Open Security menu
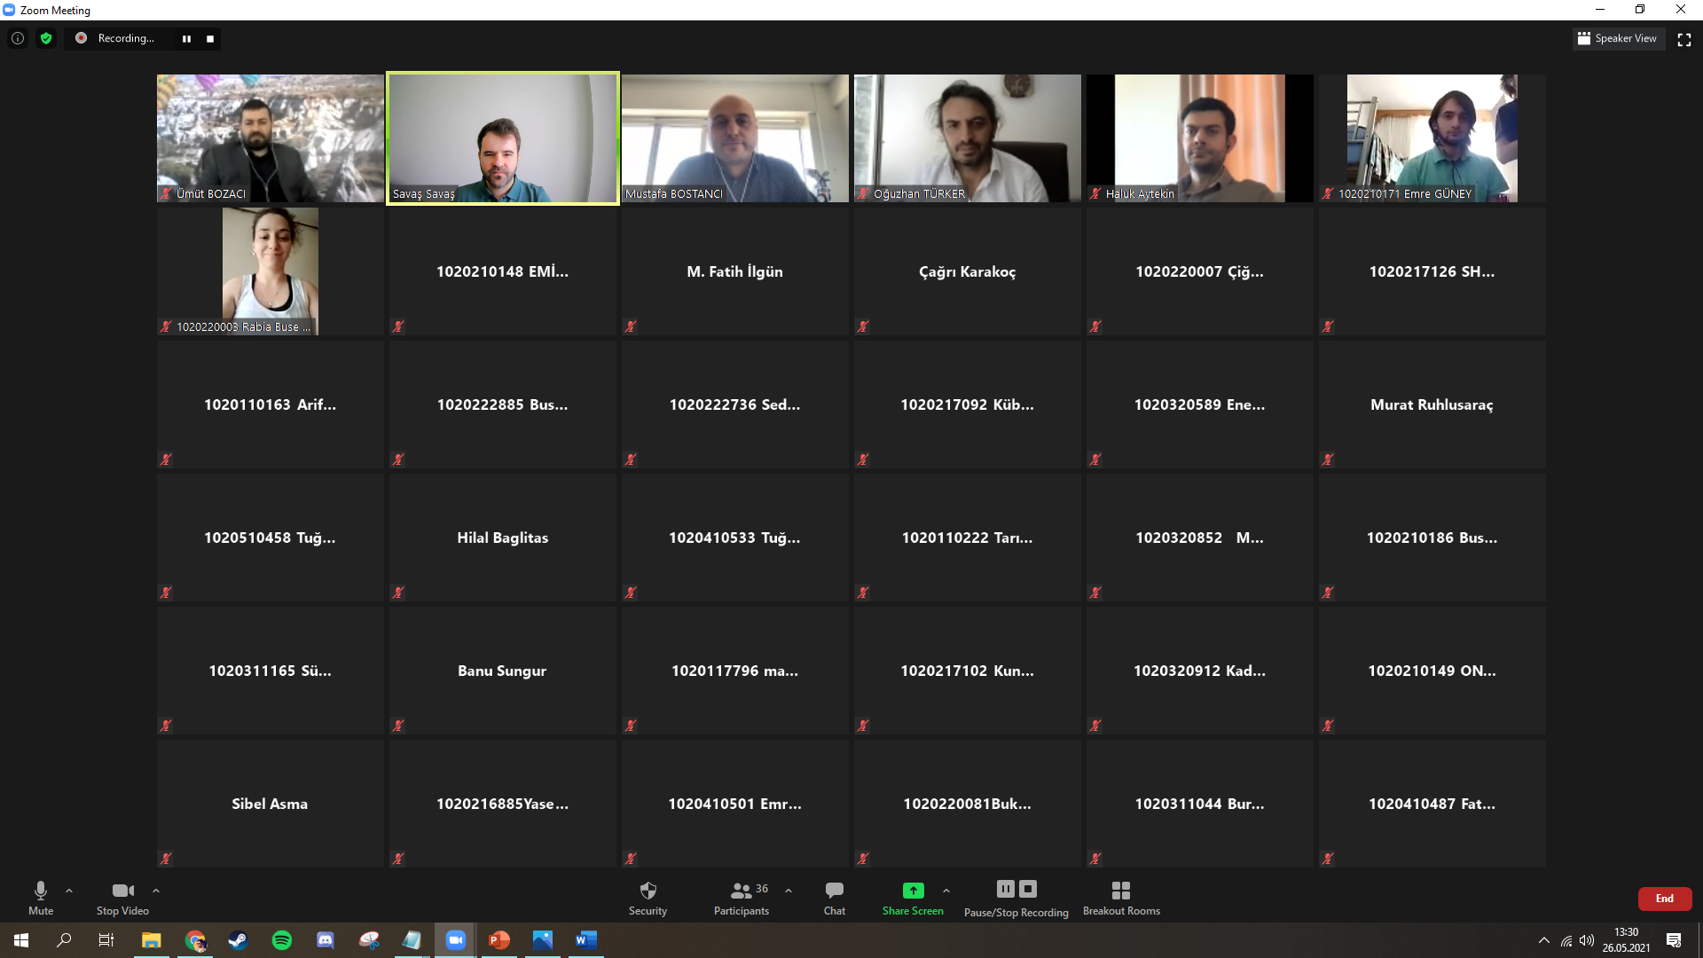 [x=647, y=898]
